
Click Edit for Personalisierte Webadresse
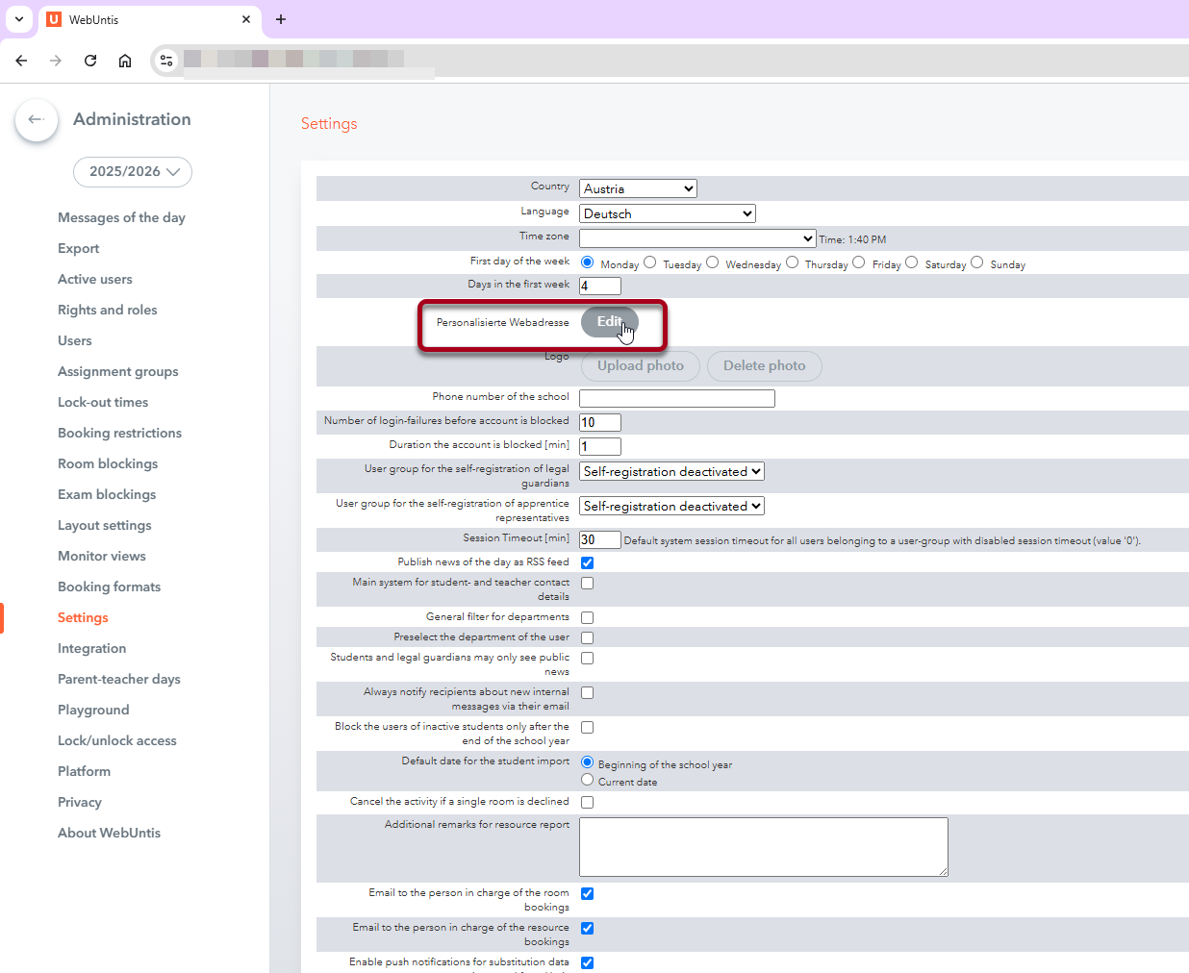click(609, 322)
